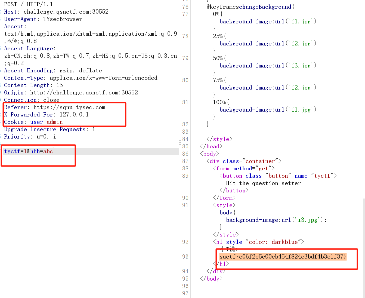Click the '</h1>' closing tag
Image resolution: width=365 pixels, height=298 pixels.
click(221, 264)
